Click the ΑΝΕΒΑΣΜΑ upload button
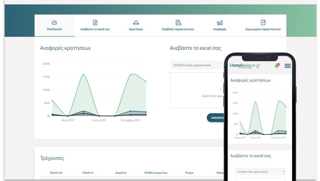Screen dimensions: 320x181 (x=216, y=118)
